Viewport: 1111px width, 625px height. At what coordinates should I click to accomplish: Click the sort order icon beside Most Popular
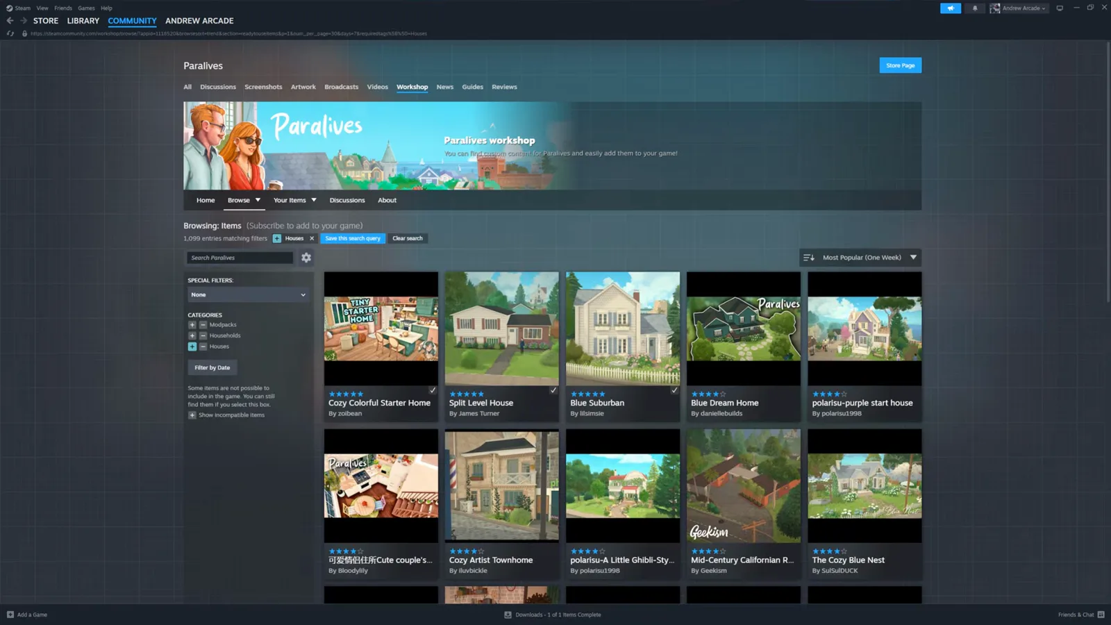click(x=809, y=258)
